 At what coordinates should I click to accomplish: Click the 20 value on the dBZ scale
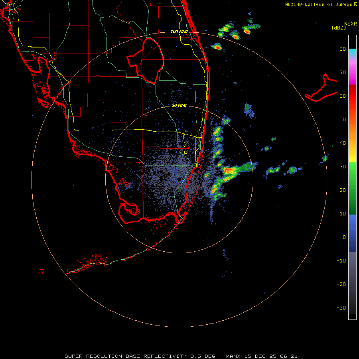[343, 190]
